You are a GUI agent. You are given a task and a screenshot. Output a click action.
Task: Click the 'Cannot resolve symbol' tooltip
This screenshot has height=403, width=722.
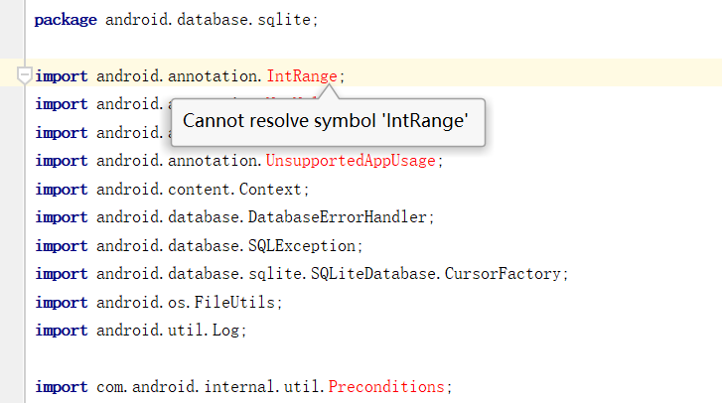click(328, 122)
